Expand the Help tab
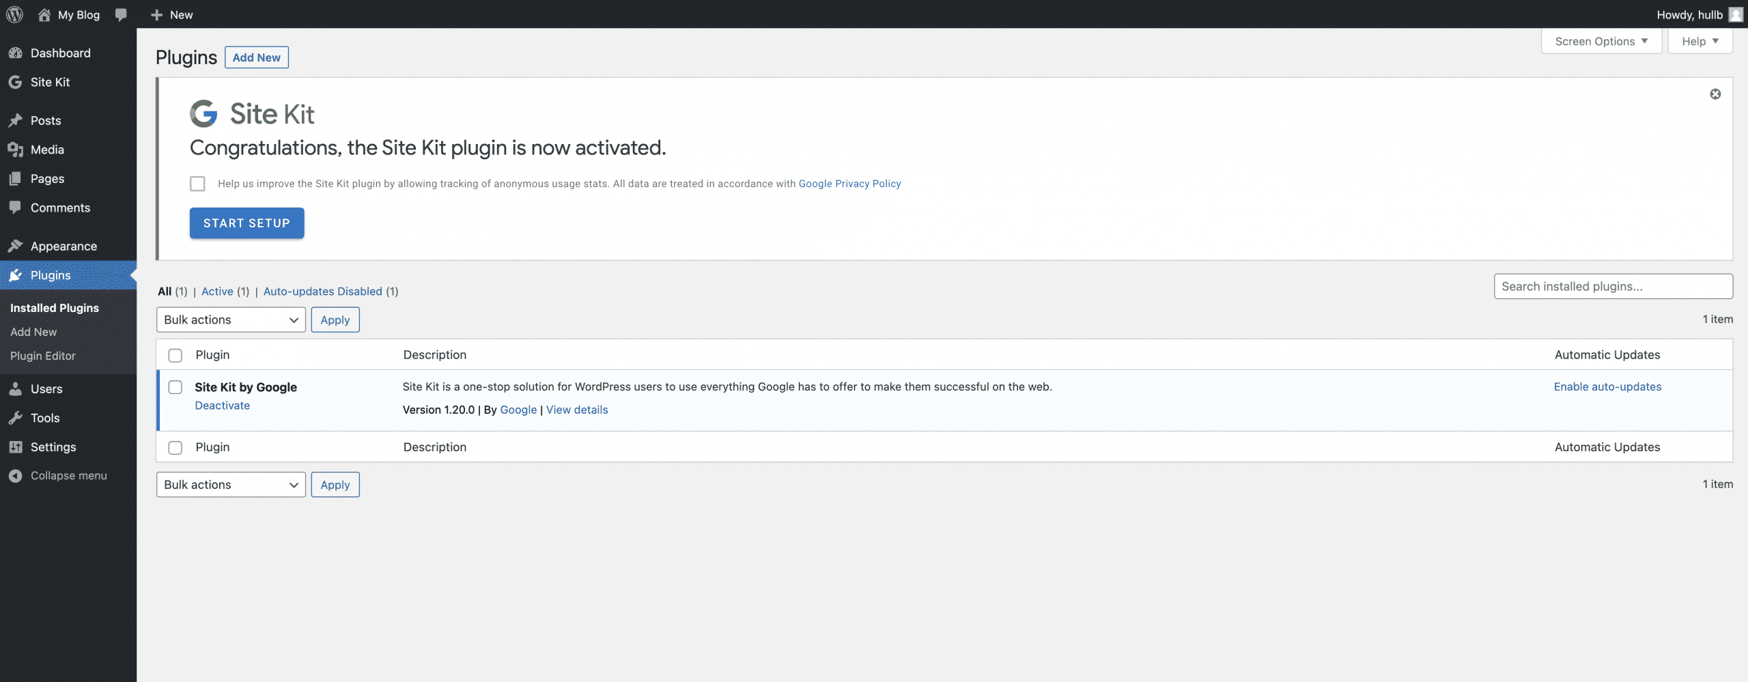The image size is (1748, 682). coord(1700,42)
